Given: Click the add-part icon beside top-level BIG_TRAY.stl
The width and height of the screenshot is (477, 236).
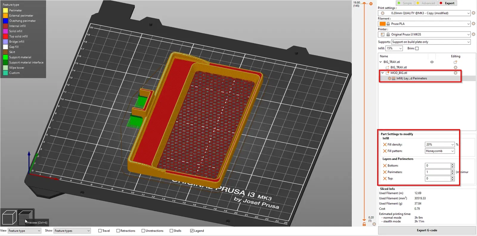Looking at the screenshot, I should [455, 62].
